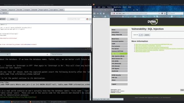The height and width of the screenshot is (103, 184).
Task: Switch to Burp Suite Community in taskbar
Action: click(20, 102)
